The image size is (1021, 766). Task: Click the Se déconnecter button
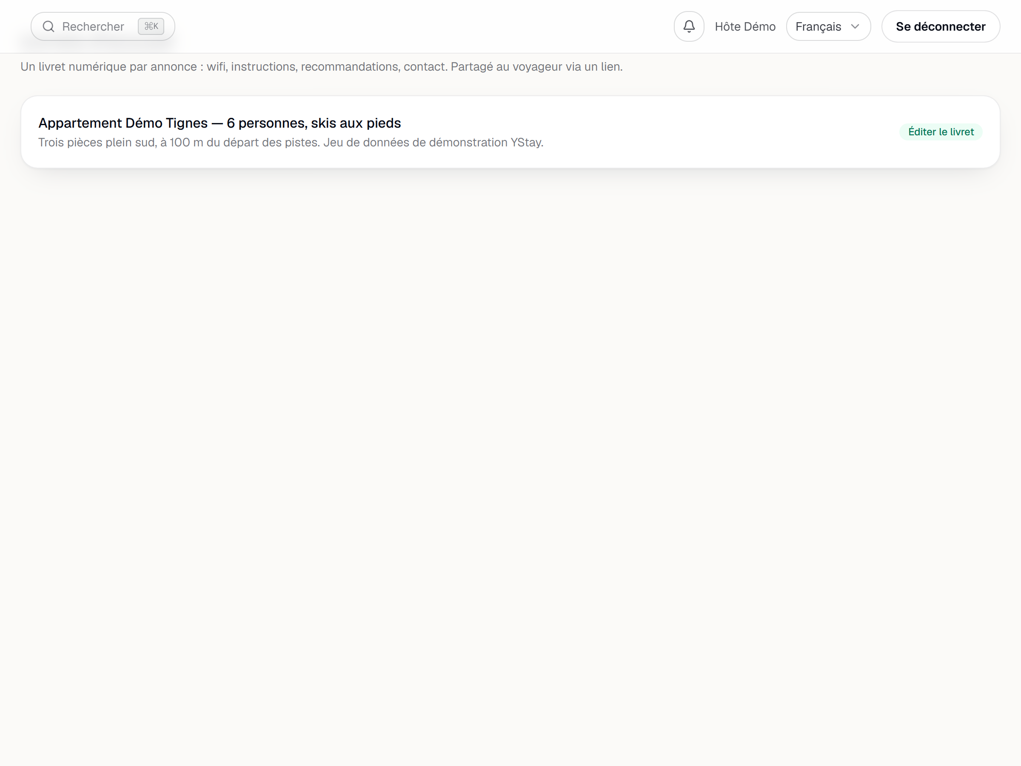click(941, 26)
